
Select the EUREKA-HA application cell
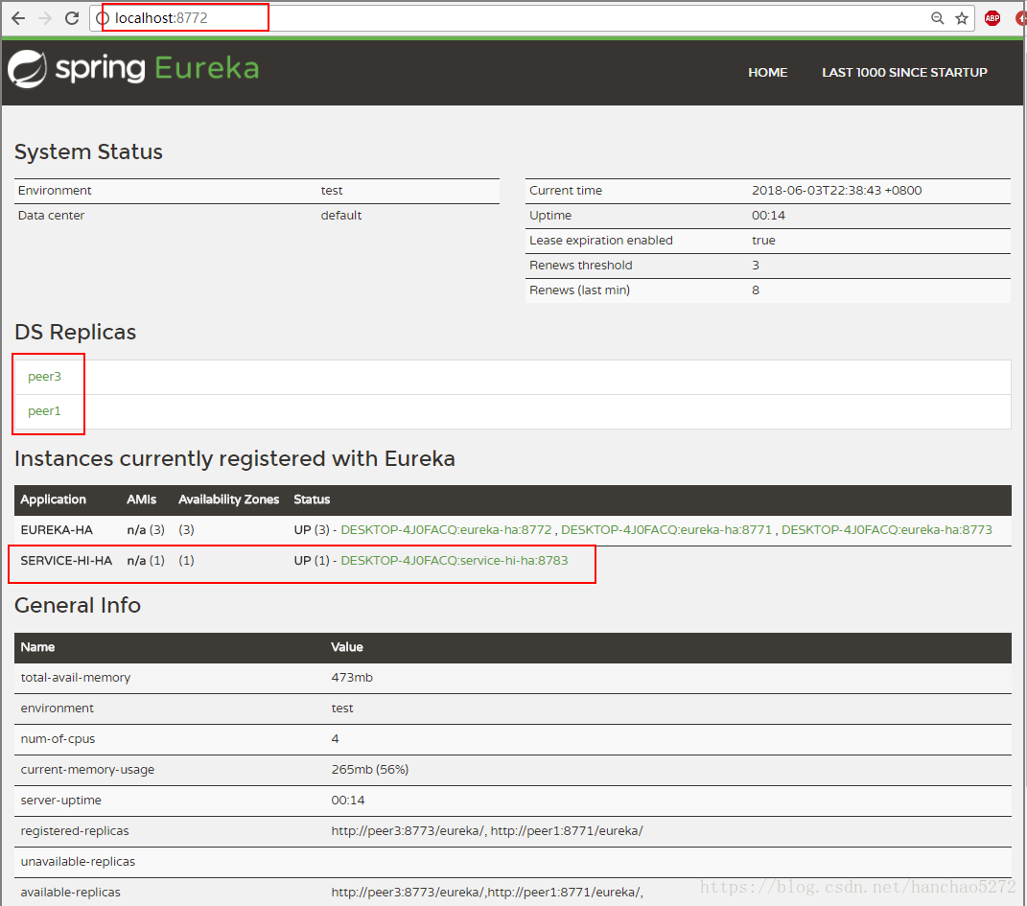pyautogui.click(x=57, y=529)
